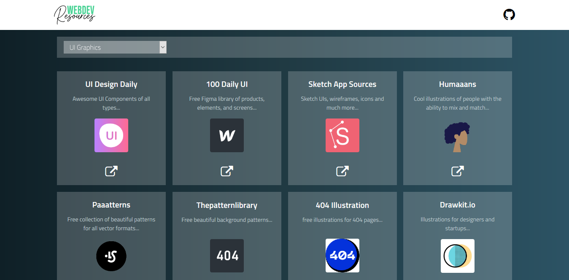Click Sketch App Sources external link icon
The width and height of the screenshot is (569, 280).
(x=342, y=171)
